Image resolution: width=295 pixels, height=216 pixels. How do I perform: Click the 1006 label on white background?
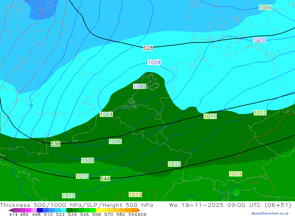coord(260,40)
